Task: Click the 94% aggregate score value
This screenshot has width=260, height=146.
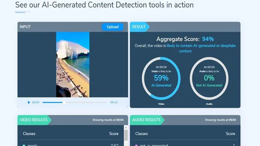Action: click(208, 39)
